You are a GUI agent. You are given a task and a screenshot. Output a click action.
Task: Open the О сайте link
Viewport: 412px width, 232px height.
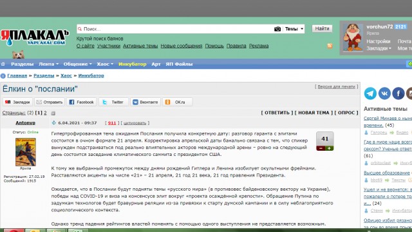click(86, 46)
